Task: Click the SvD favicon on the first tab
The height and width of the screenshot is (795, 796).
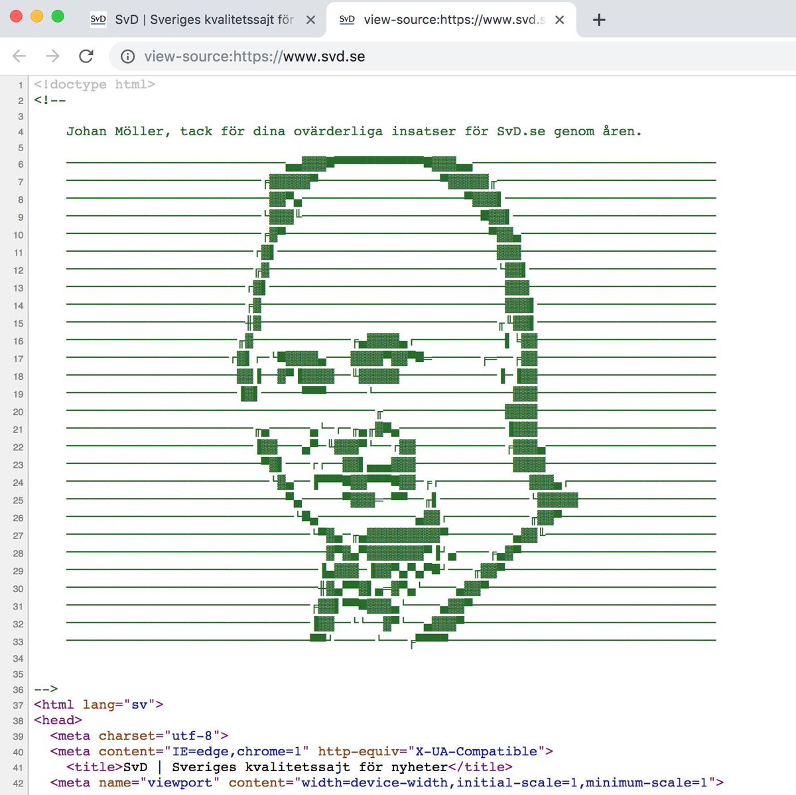Action: pyautogui.click(x=98, y=20)
